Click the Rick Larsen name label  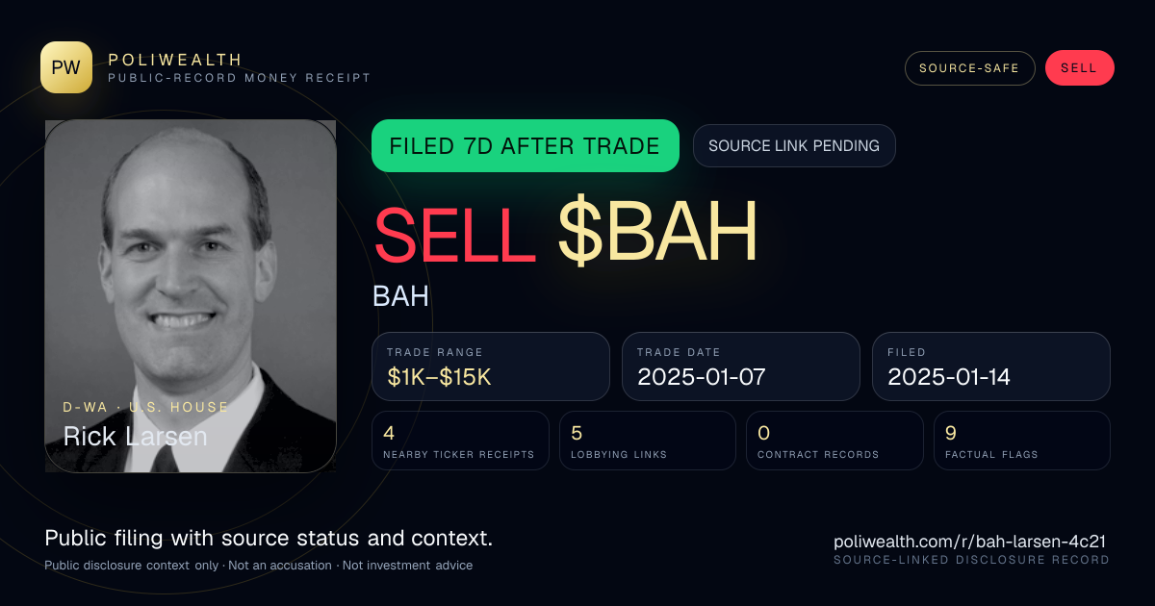[135, 436]
